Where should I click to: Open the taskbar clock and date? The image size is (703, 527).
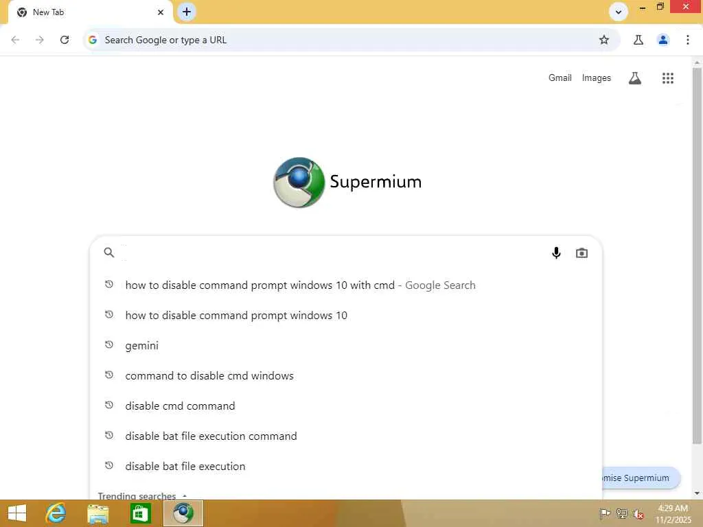coord(673,514)
